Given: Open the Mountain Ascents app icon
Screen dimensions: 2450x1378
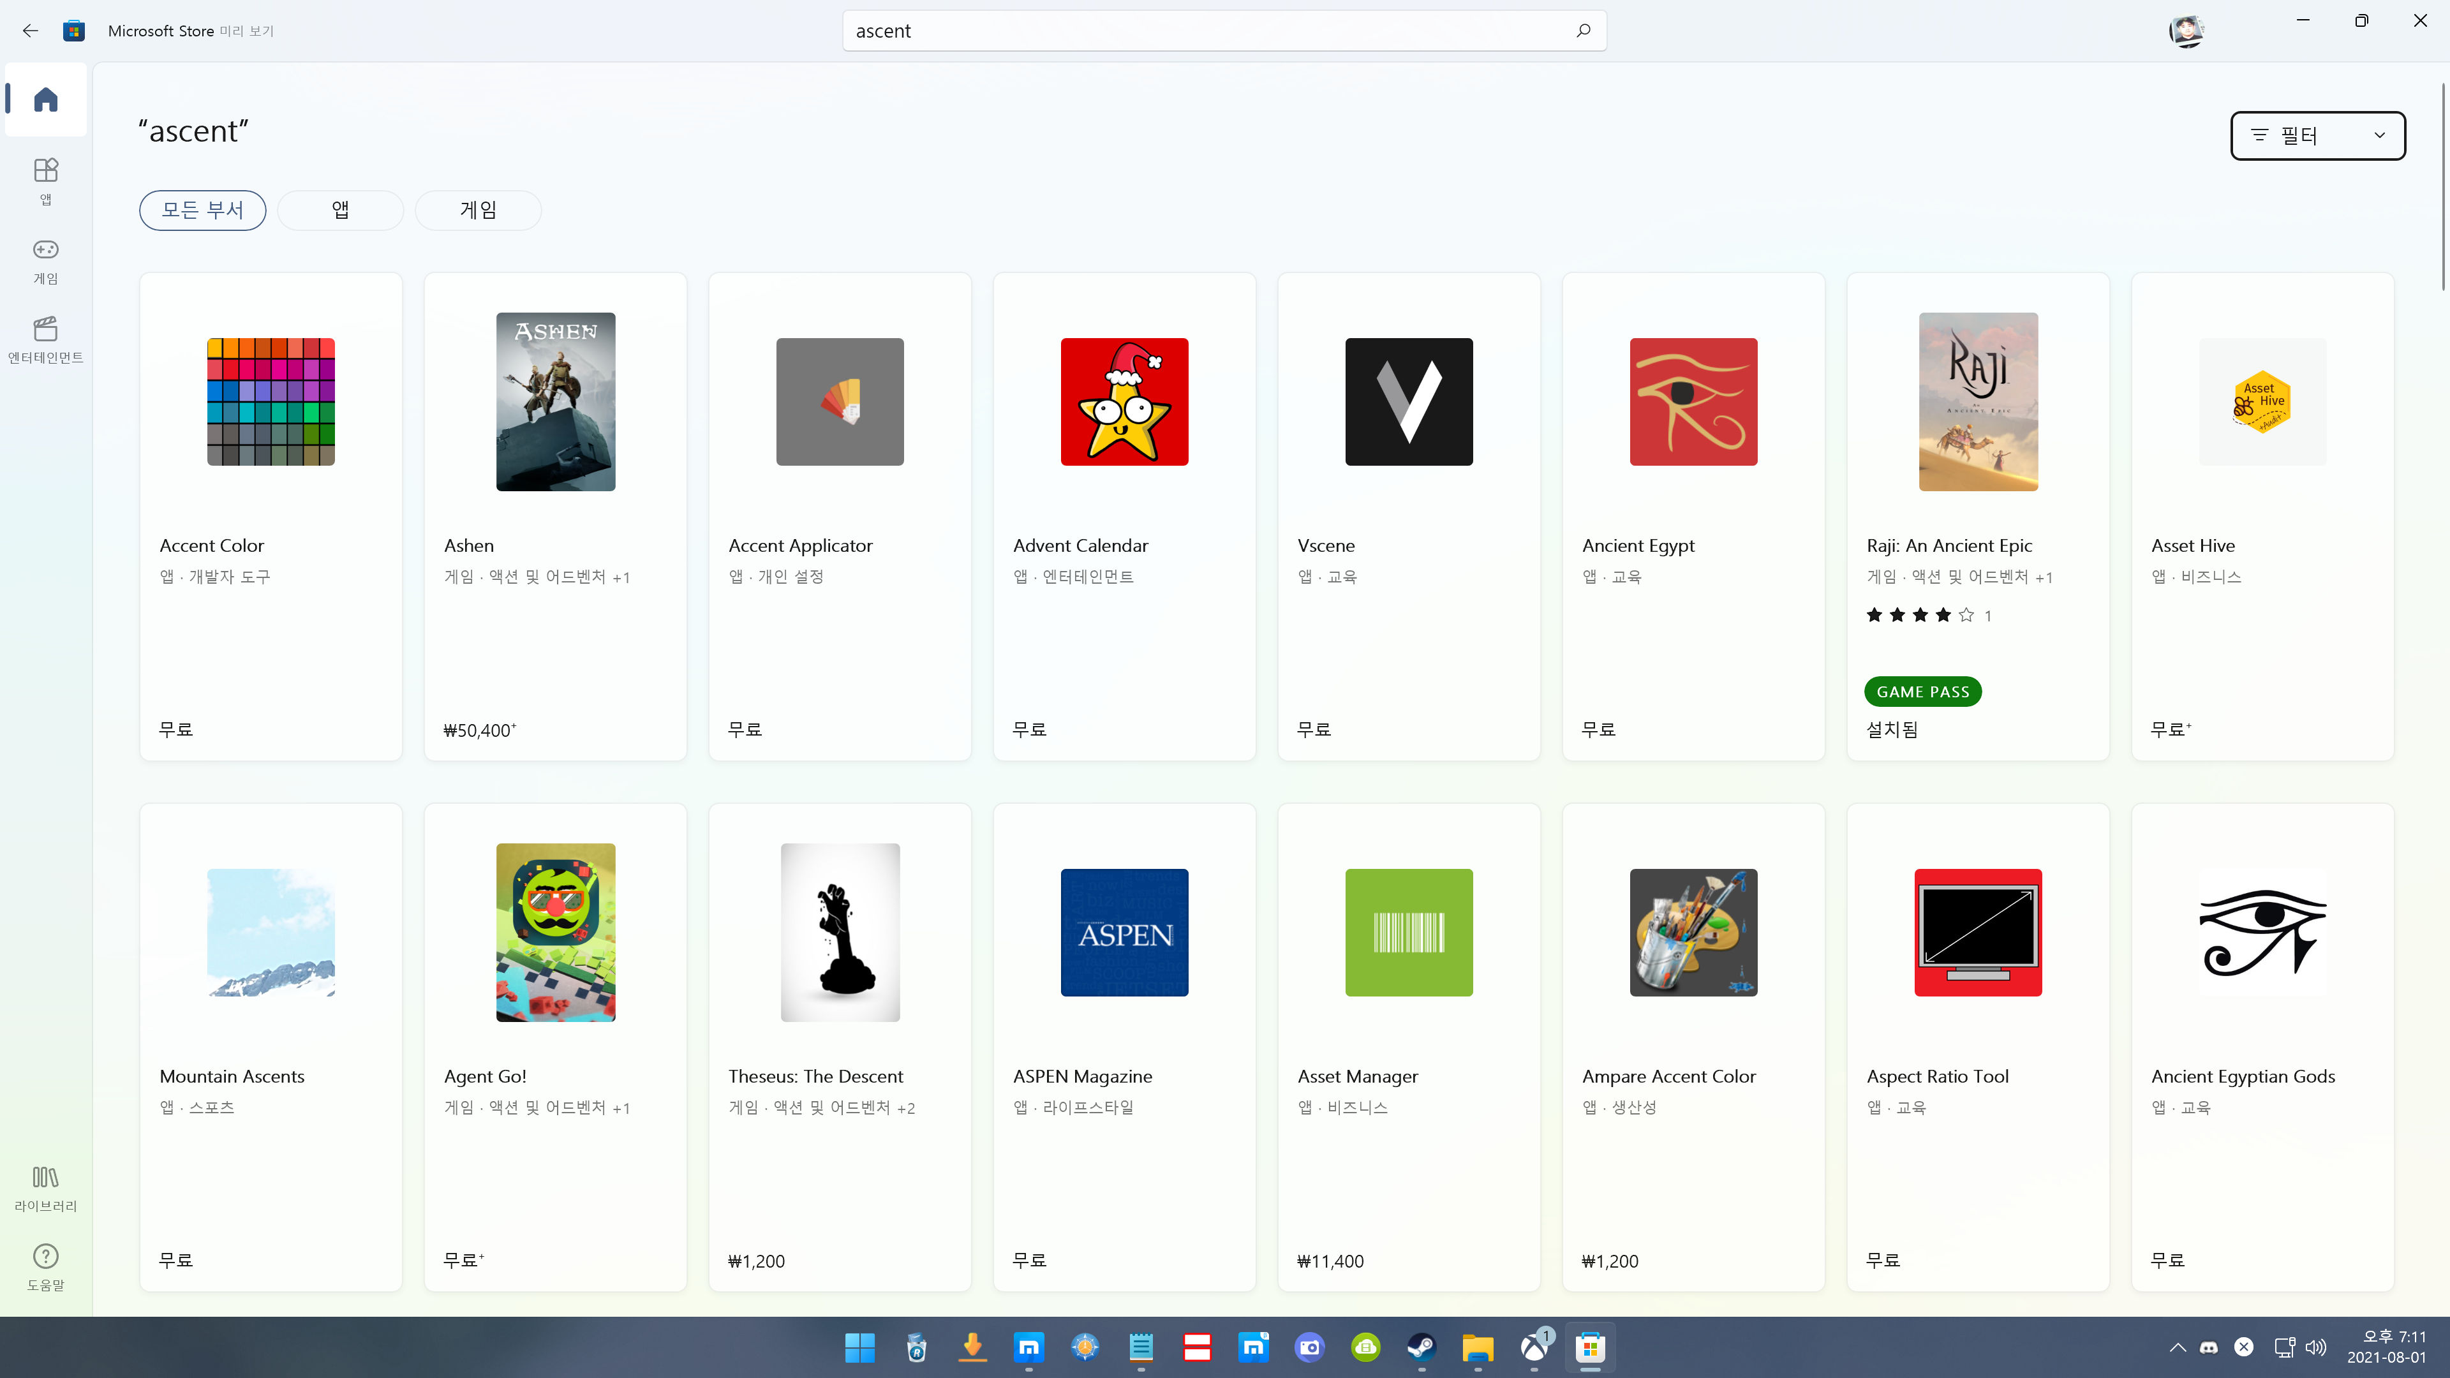Looking at the screenshot, I should click(271, 932).
